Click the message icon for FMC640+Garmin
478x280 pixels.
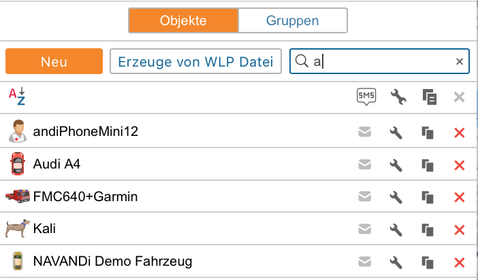365,198
